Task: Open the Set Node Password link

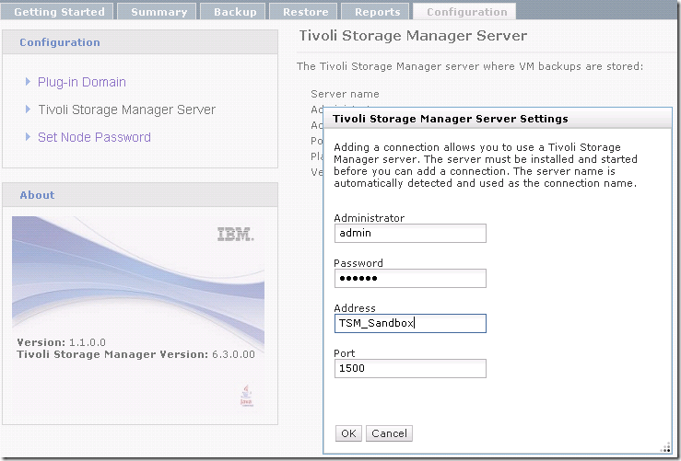Action: pos(94,137)
